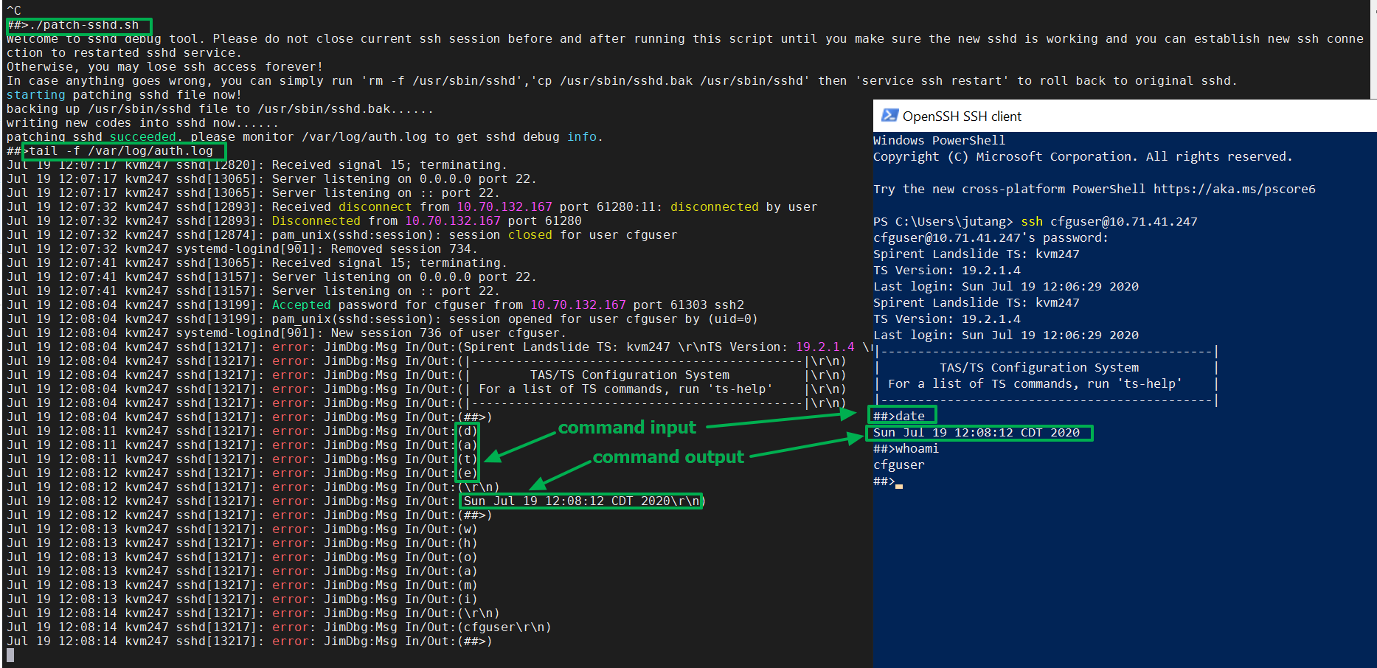This screenshot has width=1377, height=668.
Task: Click the 'New session 736 of user cfguser' line
Action: coord(287,333)
